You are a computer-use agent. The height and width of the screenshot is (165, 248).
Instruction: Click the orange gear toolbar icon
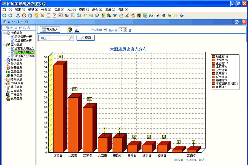176,15
